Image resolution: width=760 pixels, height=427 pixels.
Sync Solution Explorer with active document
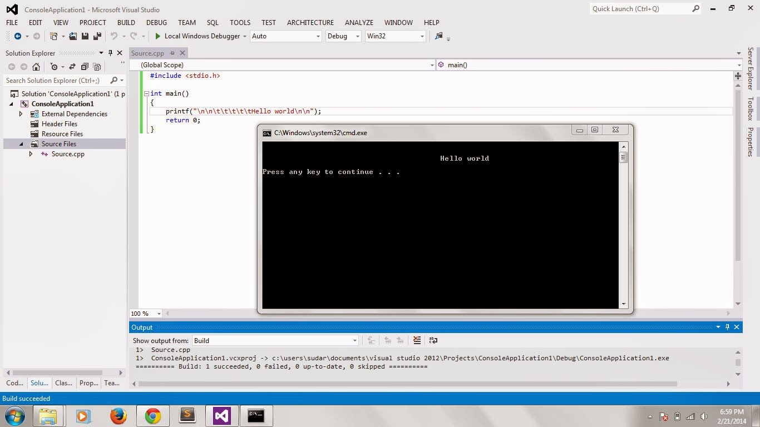pos(72,67)
